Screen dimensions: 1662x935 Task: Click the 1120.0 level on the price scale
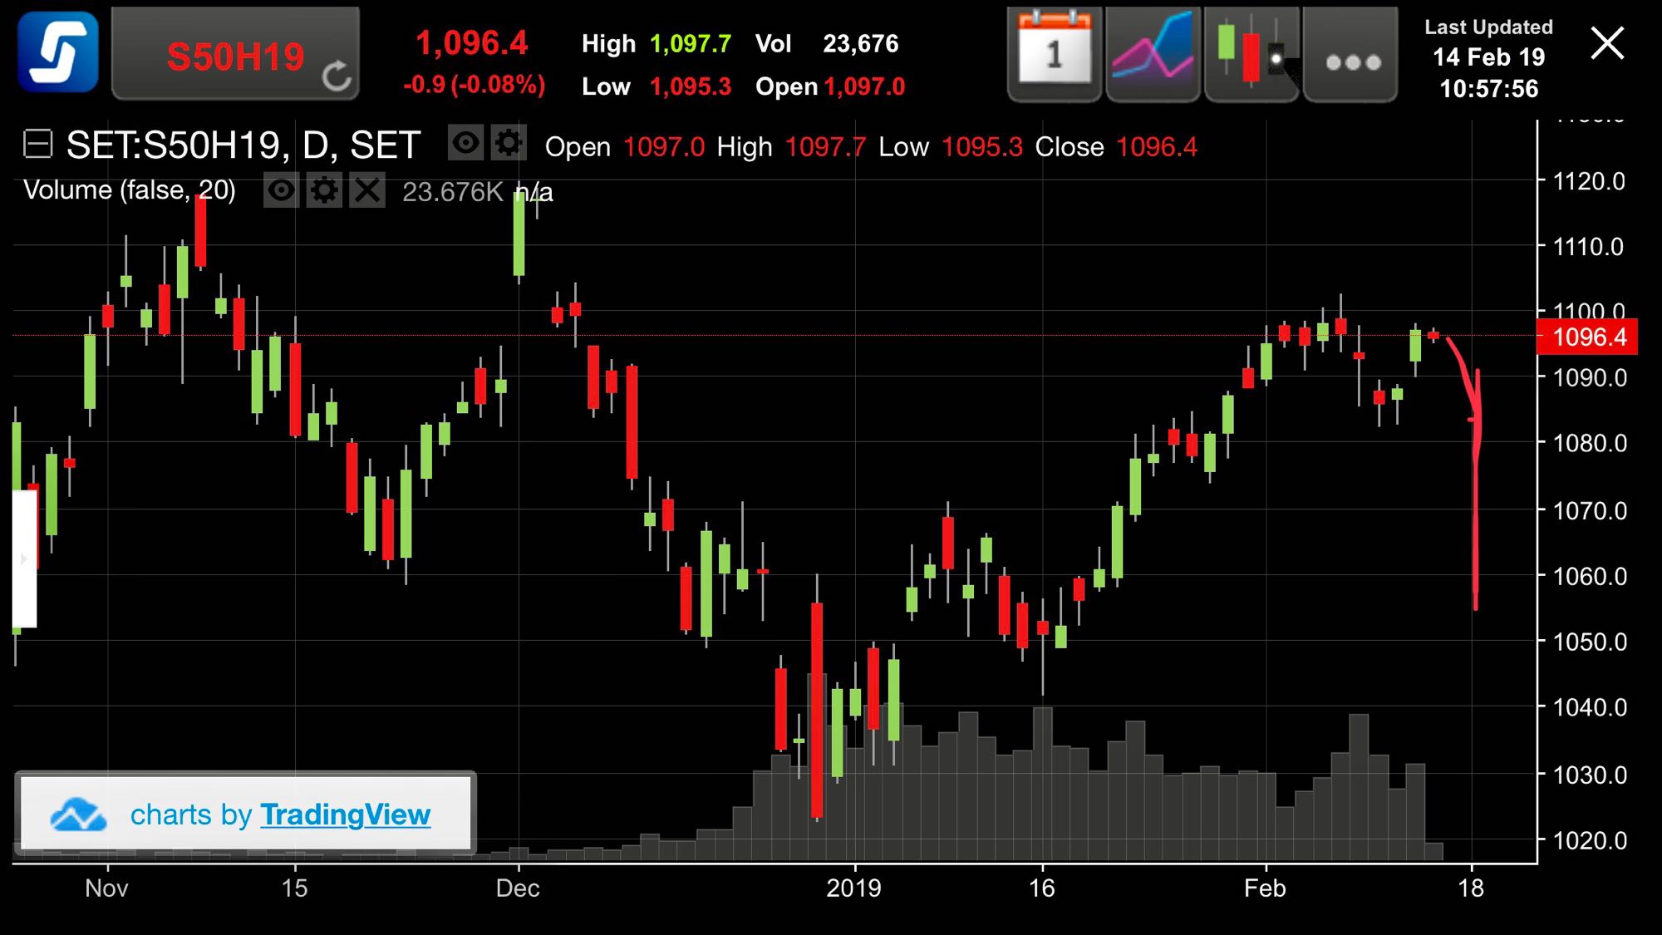[x=1588, y=181]
